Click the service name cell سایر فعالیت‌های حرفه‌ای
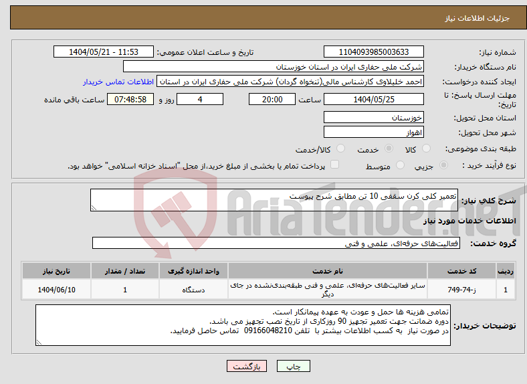This screenshot has height=384, width=527. [327, 290]
